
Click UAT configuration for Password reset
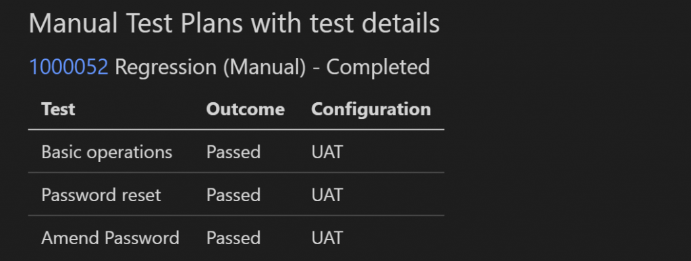point(327,194)
